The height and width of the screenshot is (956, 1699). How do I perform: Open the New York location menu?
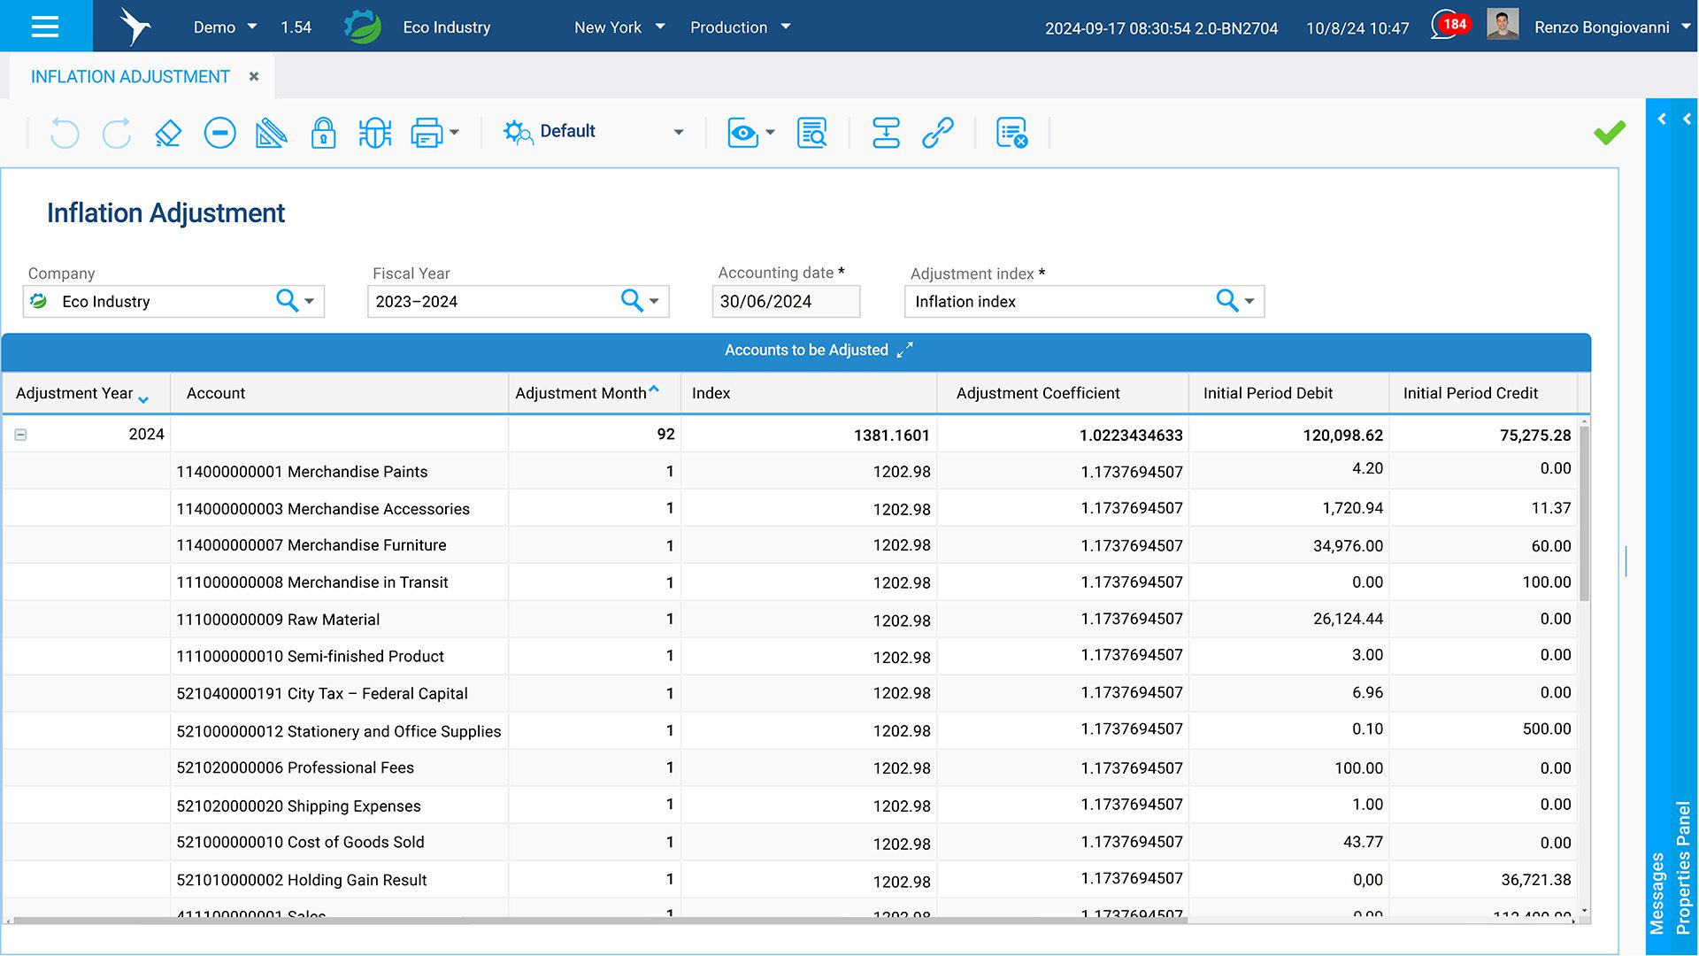pos(619,27)
